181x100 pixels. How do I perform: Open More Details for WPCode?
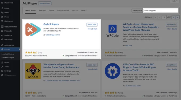pos(172,29)
